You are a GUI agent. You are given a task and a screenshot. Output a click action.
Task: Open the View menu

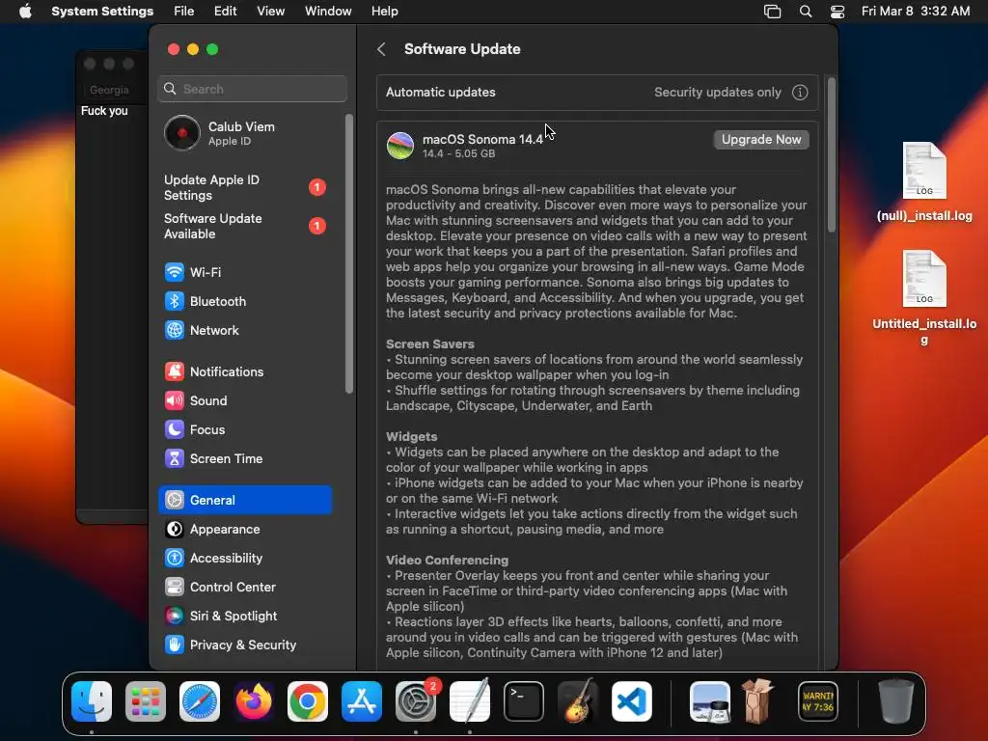270,12
